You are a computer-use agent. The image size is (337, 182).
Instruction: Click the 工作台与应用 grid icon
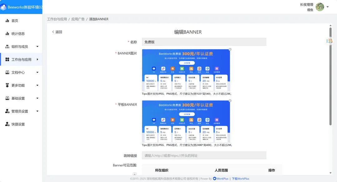click(x=7, y=60)
